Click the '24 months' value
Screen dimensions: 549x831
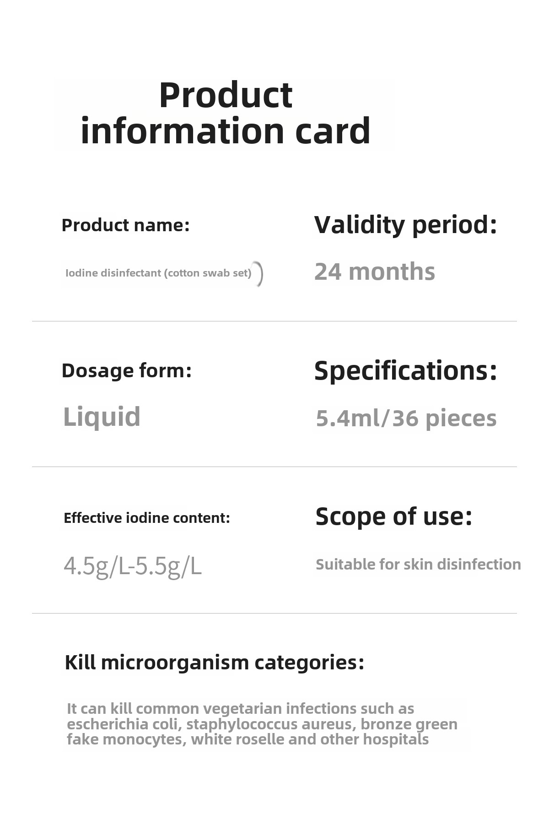[x=374, y=272]
